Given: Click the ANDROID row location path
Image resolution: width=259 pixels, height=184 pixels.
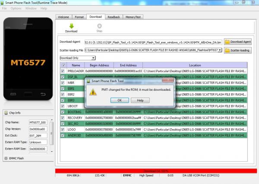Looking at the screenshot, I should click(195, 135).
